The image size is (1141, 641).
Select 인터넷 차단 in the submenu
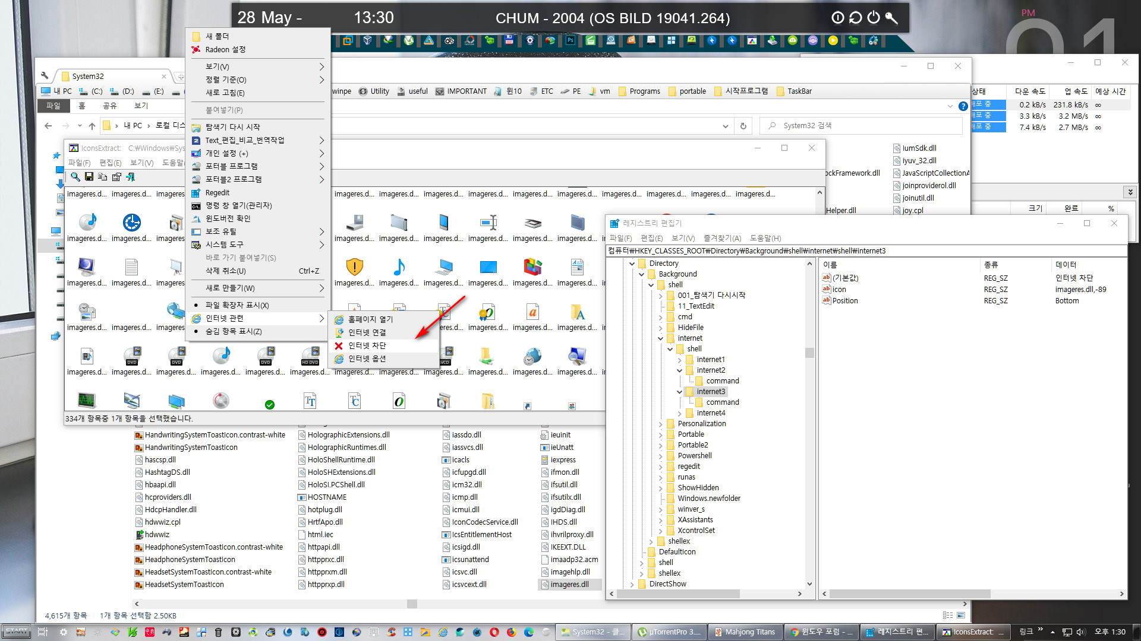click(x=384, y=345)
